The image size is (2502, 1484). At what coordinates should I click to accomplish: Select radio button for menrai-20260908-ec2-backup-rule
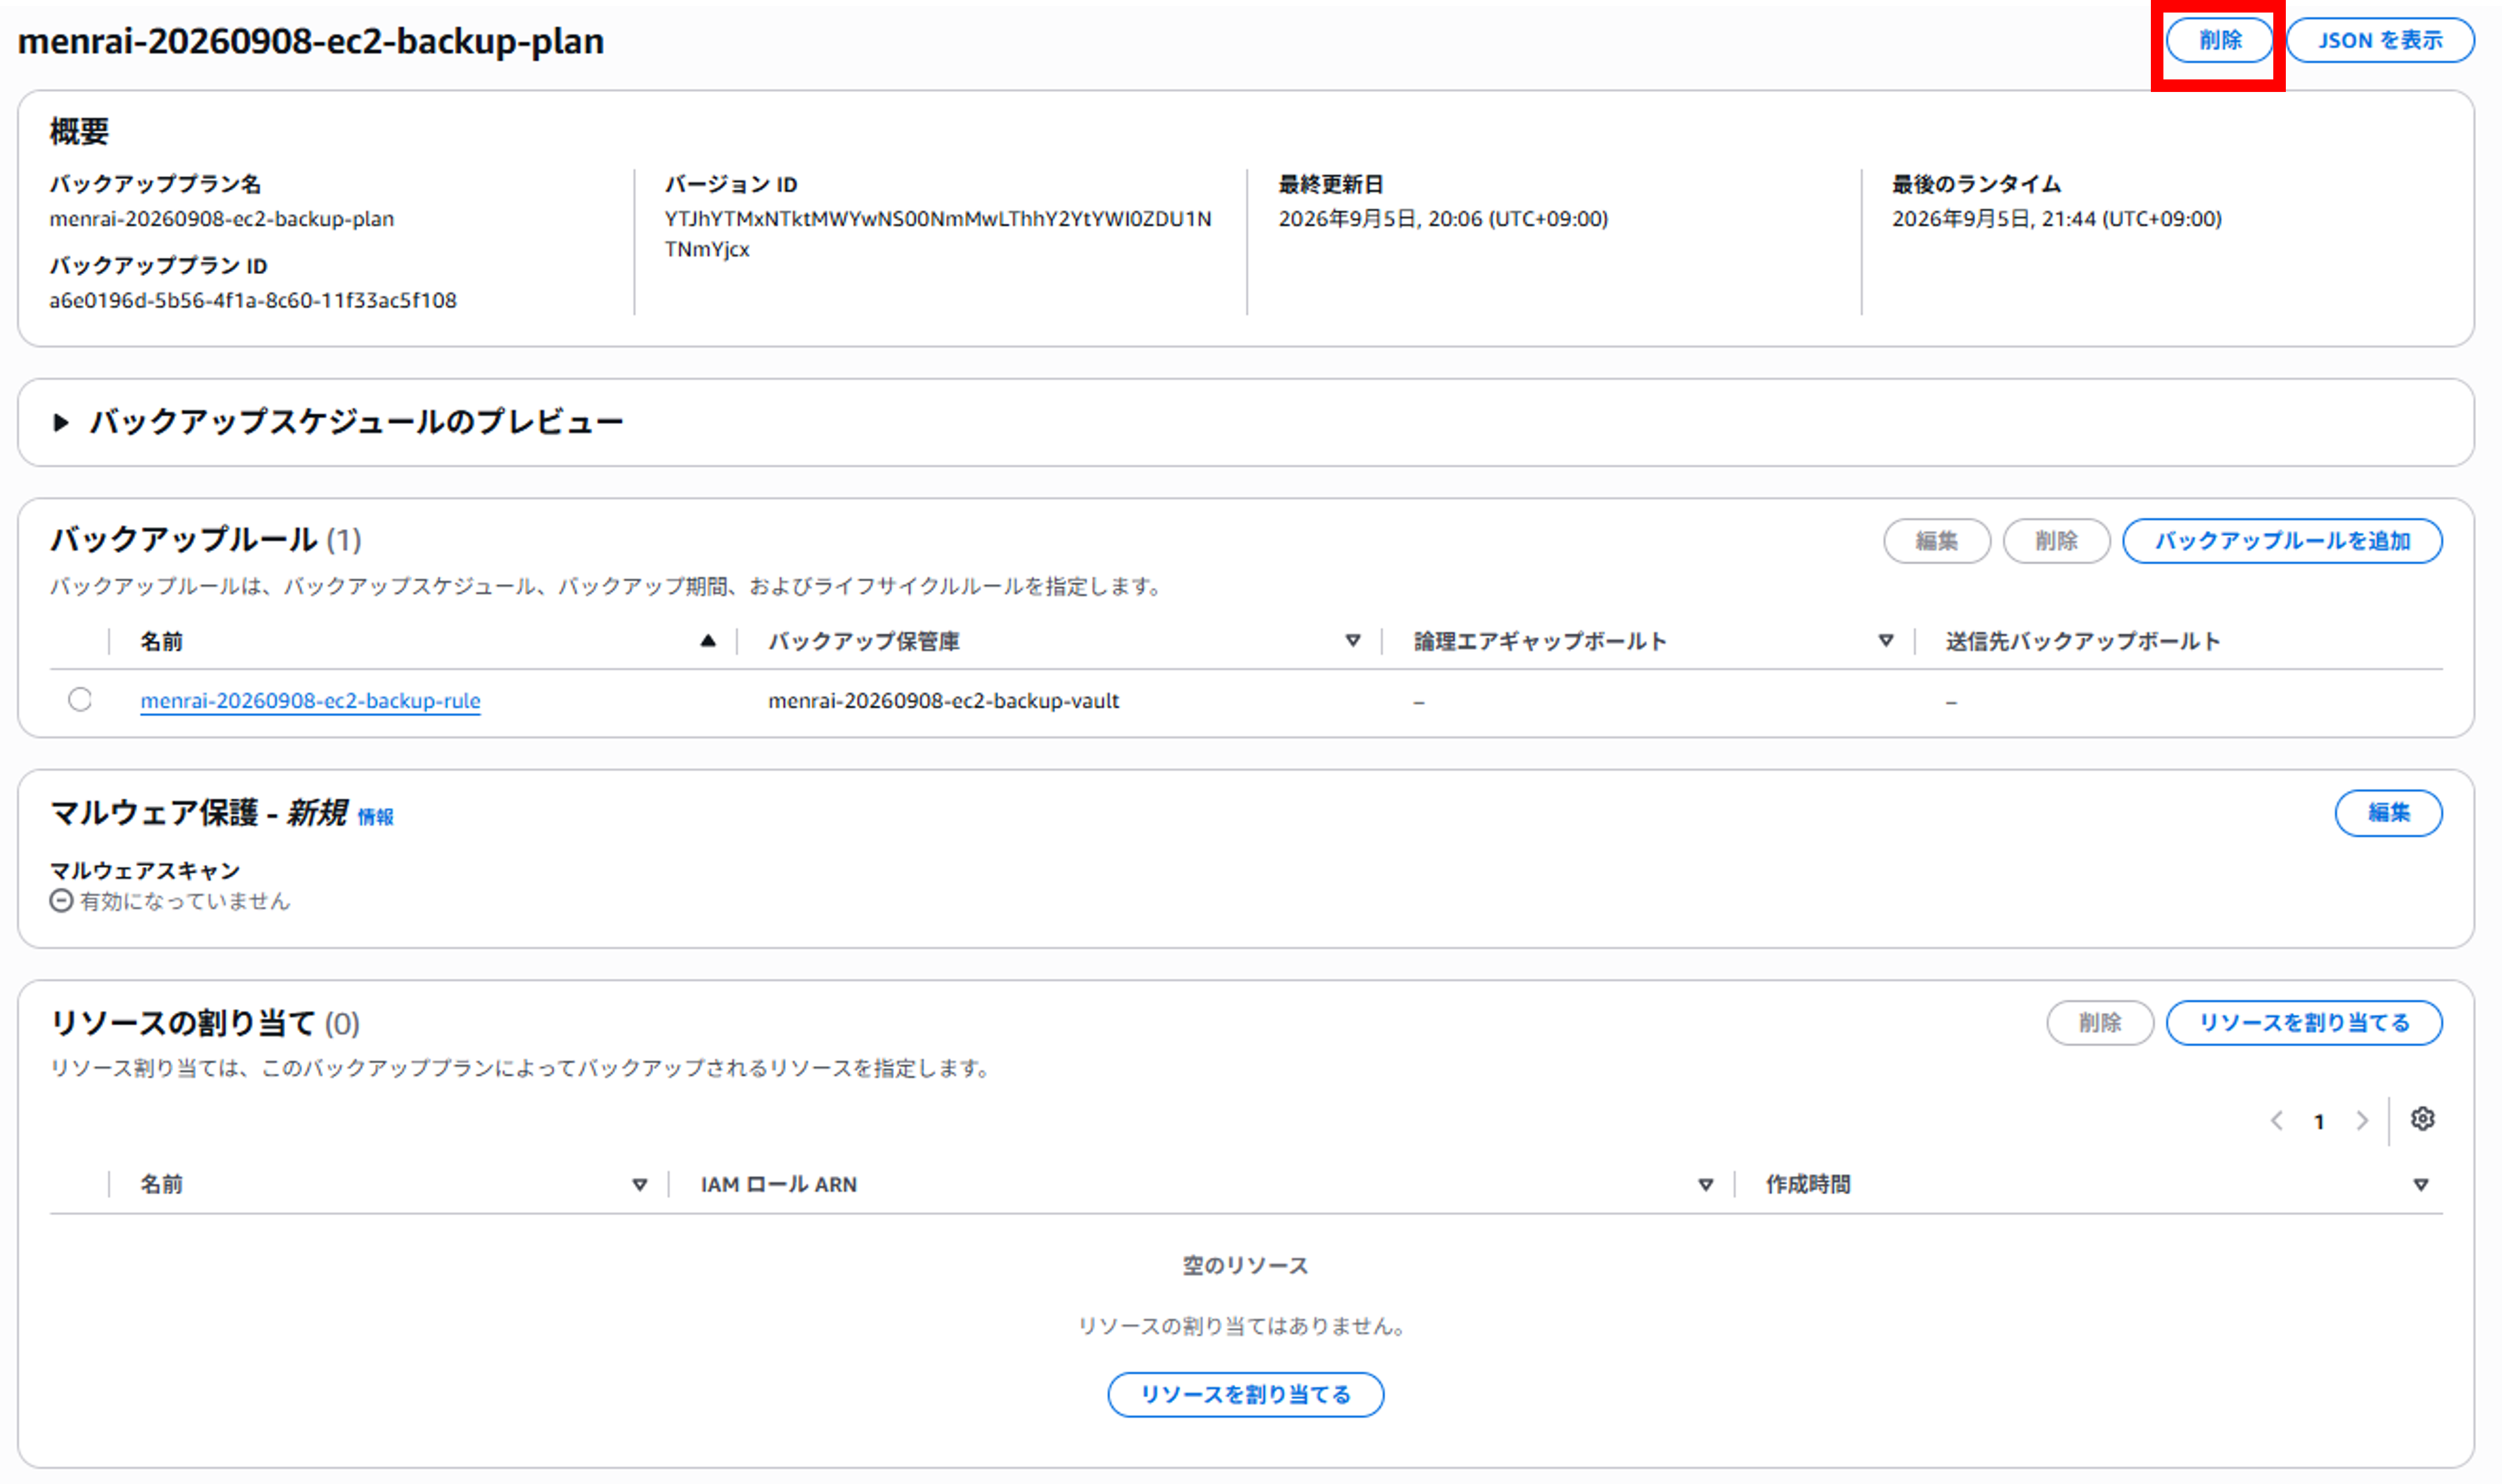tap(80, 699)
